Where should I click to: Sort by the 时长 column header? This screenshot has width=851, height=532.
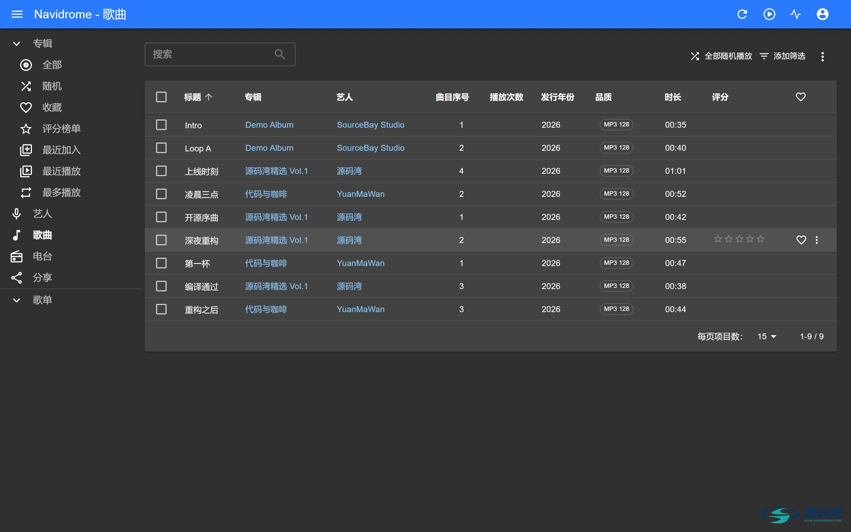[673, 97]
